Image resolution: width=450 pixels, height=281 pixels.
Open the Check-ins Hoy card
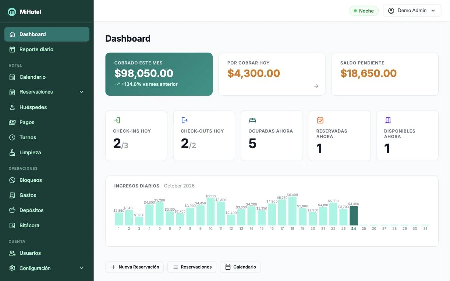click(136, 136)
